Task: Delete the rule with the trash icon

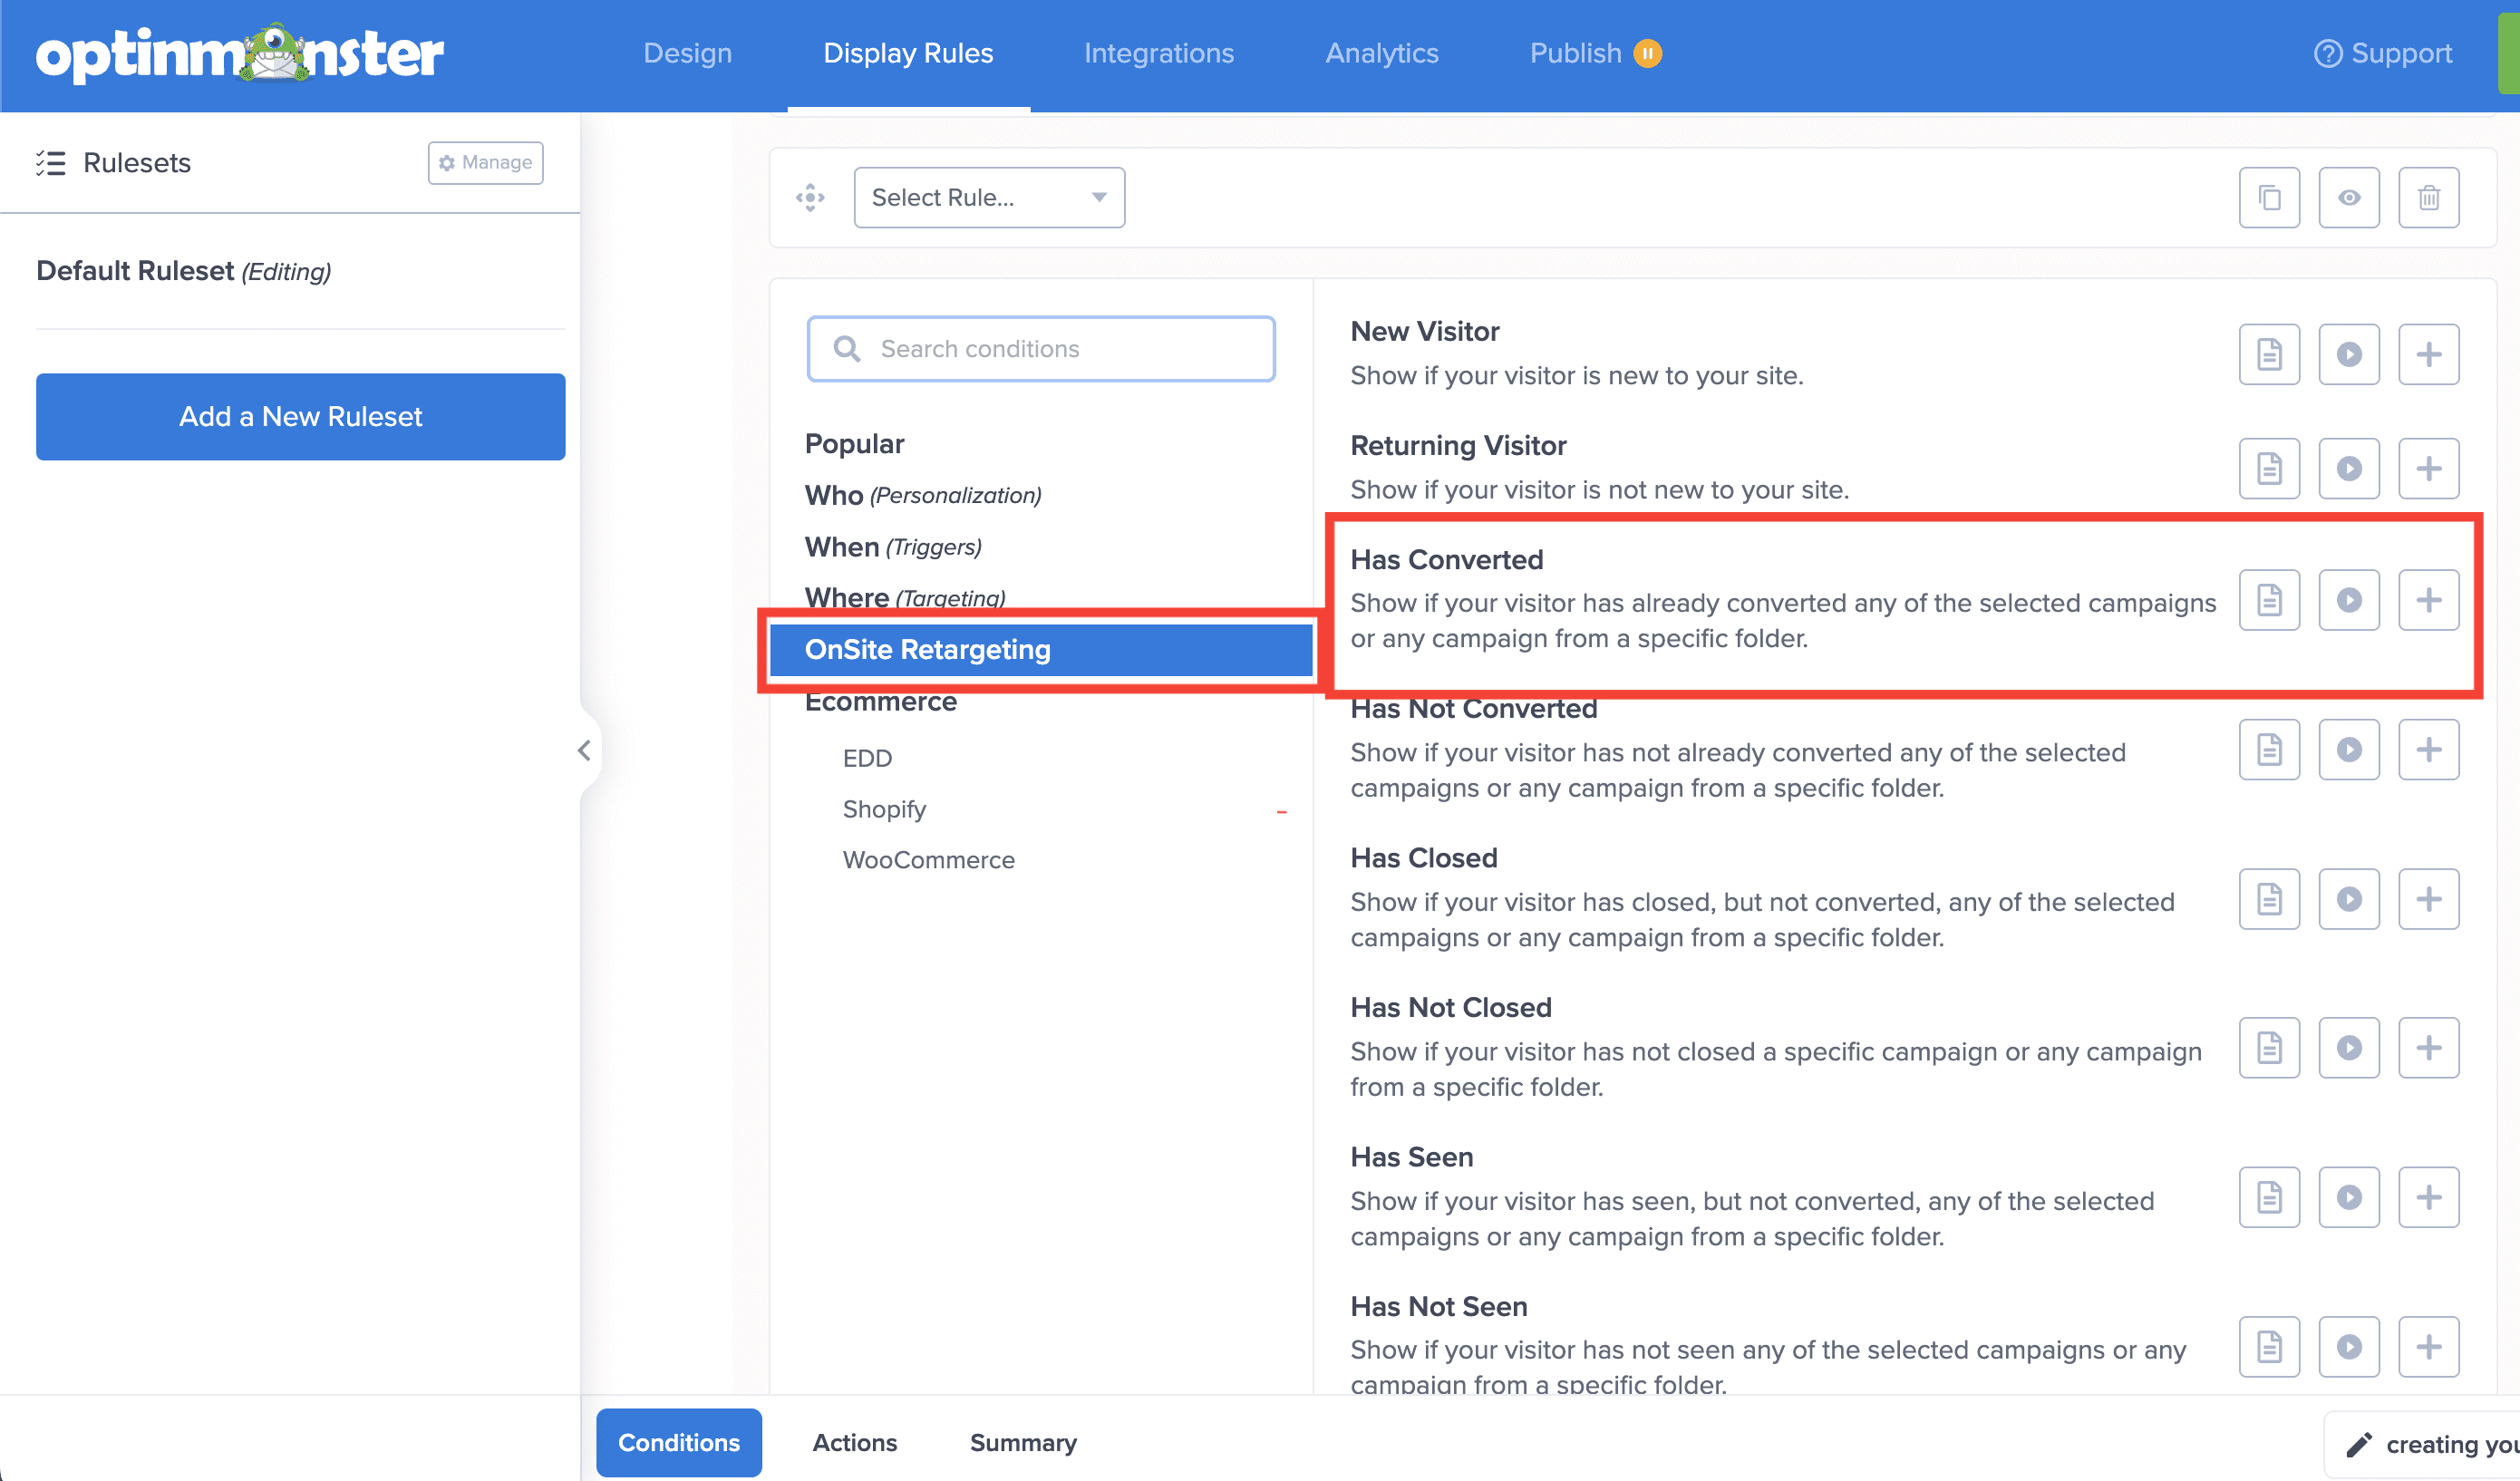Action: (x=2428, y=197)
